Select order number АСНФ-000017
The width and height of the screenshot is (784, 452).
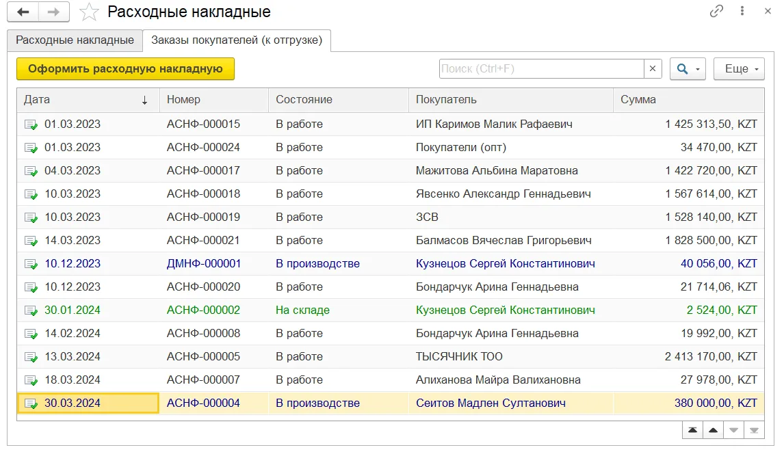pyautogui.click(x=203, y=171)
